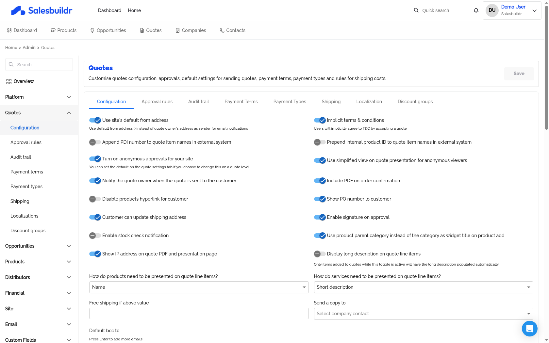The image size is (549, 343).
Task: Enable Append PDI number to quote items
Action: click(95, 142)
